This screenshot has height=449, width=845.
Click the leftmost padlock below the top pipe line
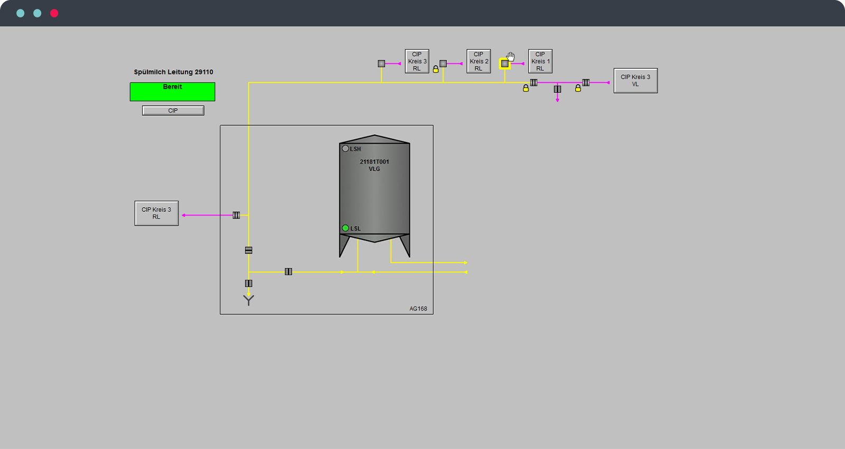tap(525, 88)
